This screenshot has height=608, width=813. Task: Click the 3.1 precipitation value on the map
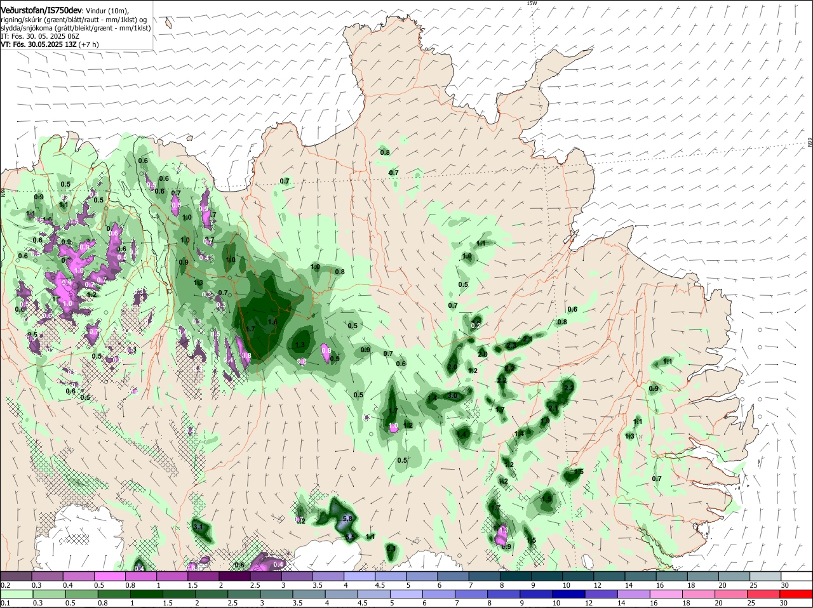[198, 527]
